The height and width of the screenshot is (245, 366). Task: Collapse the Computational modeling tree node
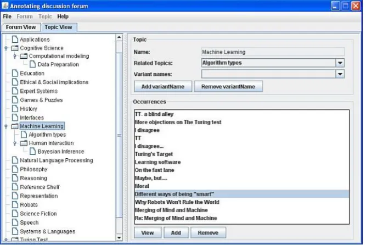15,56
